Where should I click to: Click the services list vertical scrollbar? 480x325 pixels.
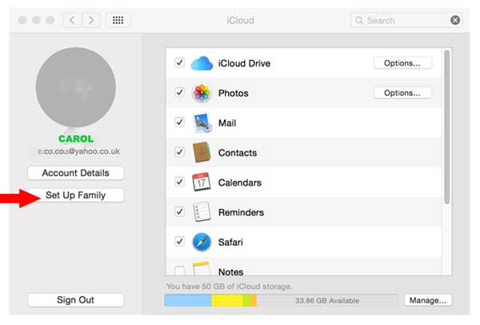(x=447, y=126)
